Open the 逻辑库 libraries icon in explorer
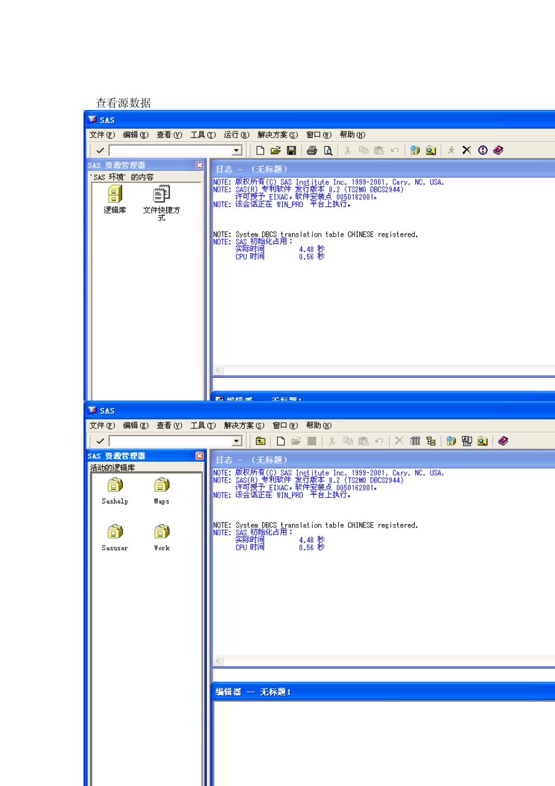The image size is (555, 786). [x=115, y=199]
